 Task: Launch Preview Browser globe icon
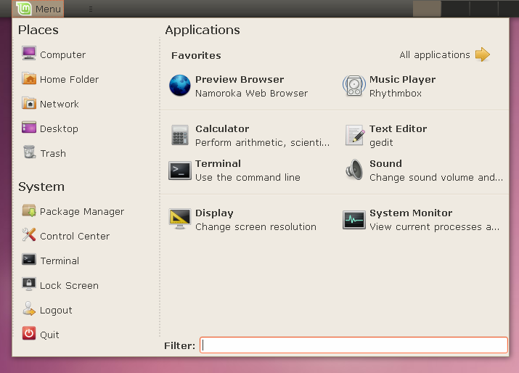pos(180,86)
